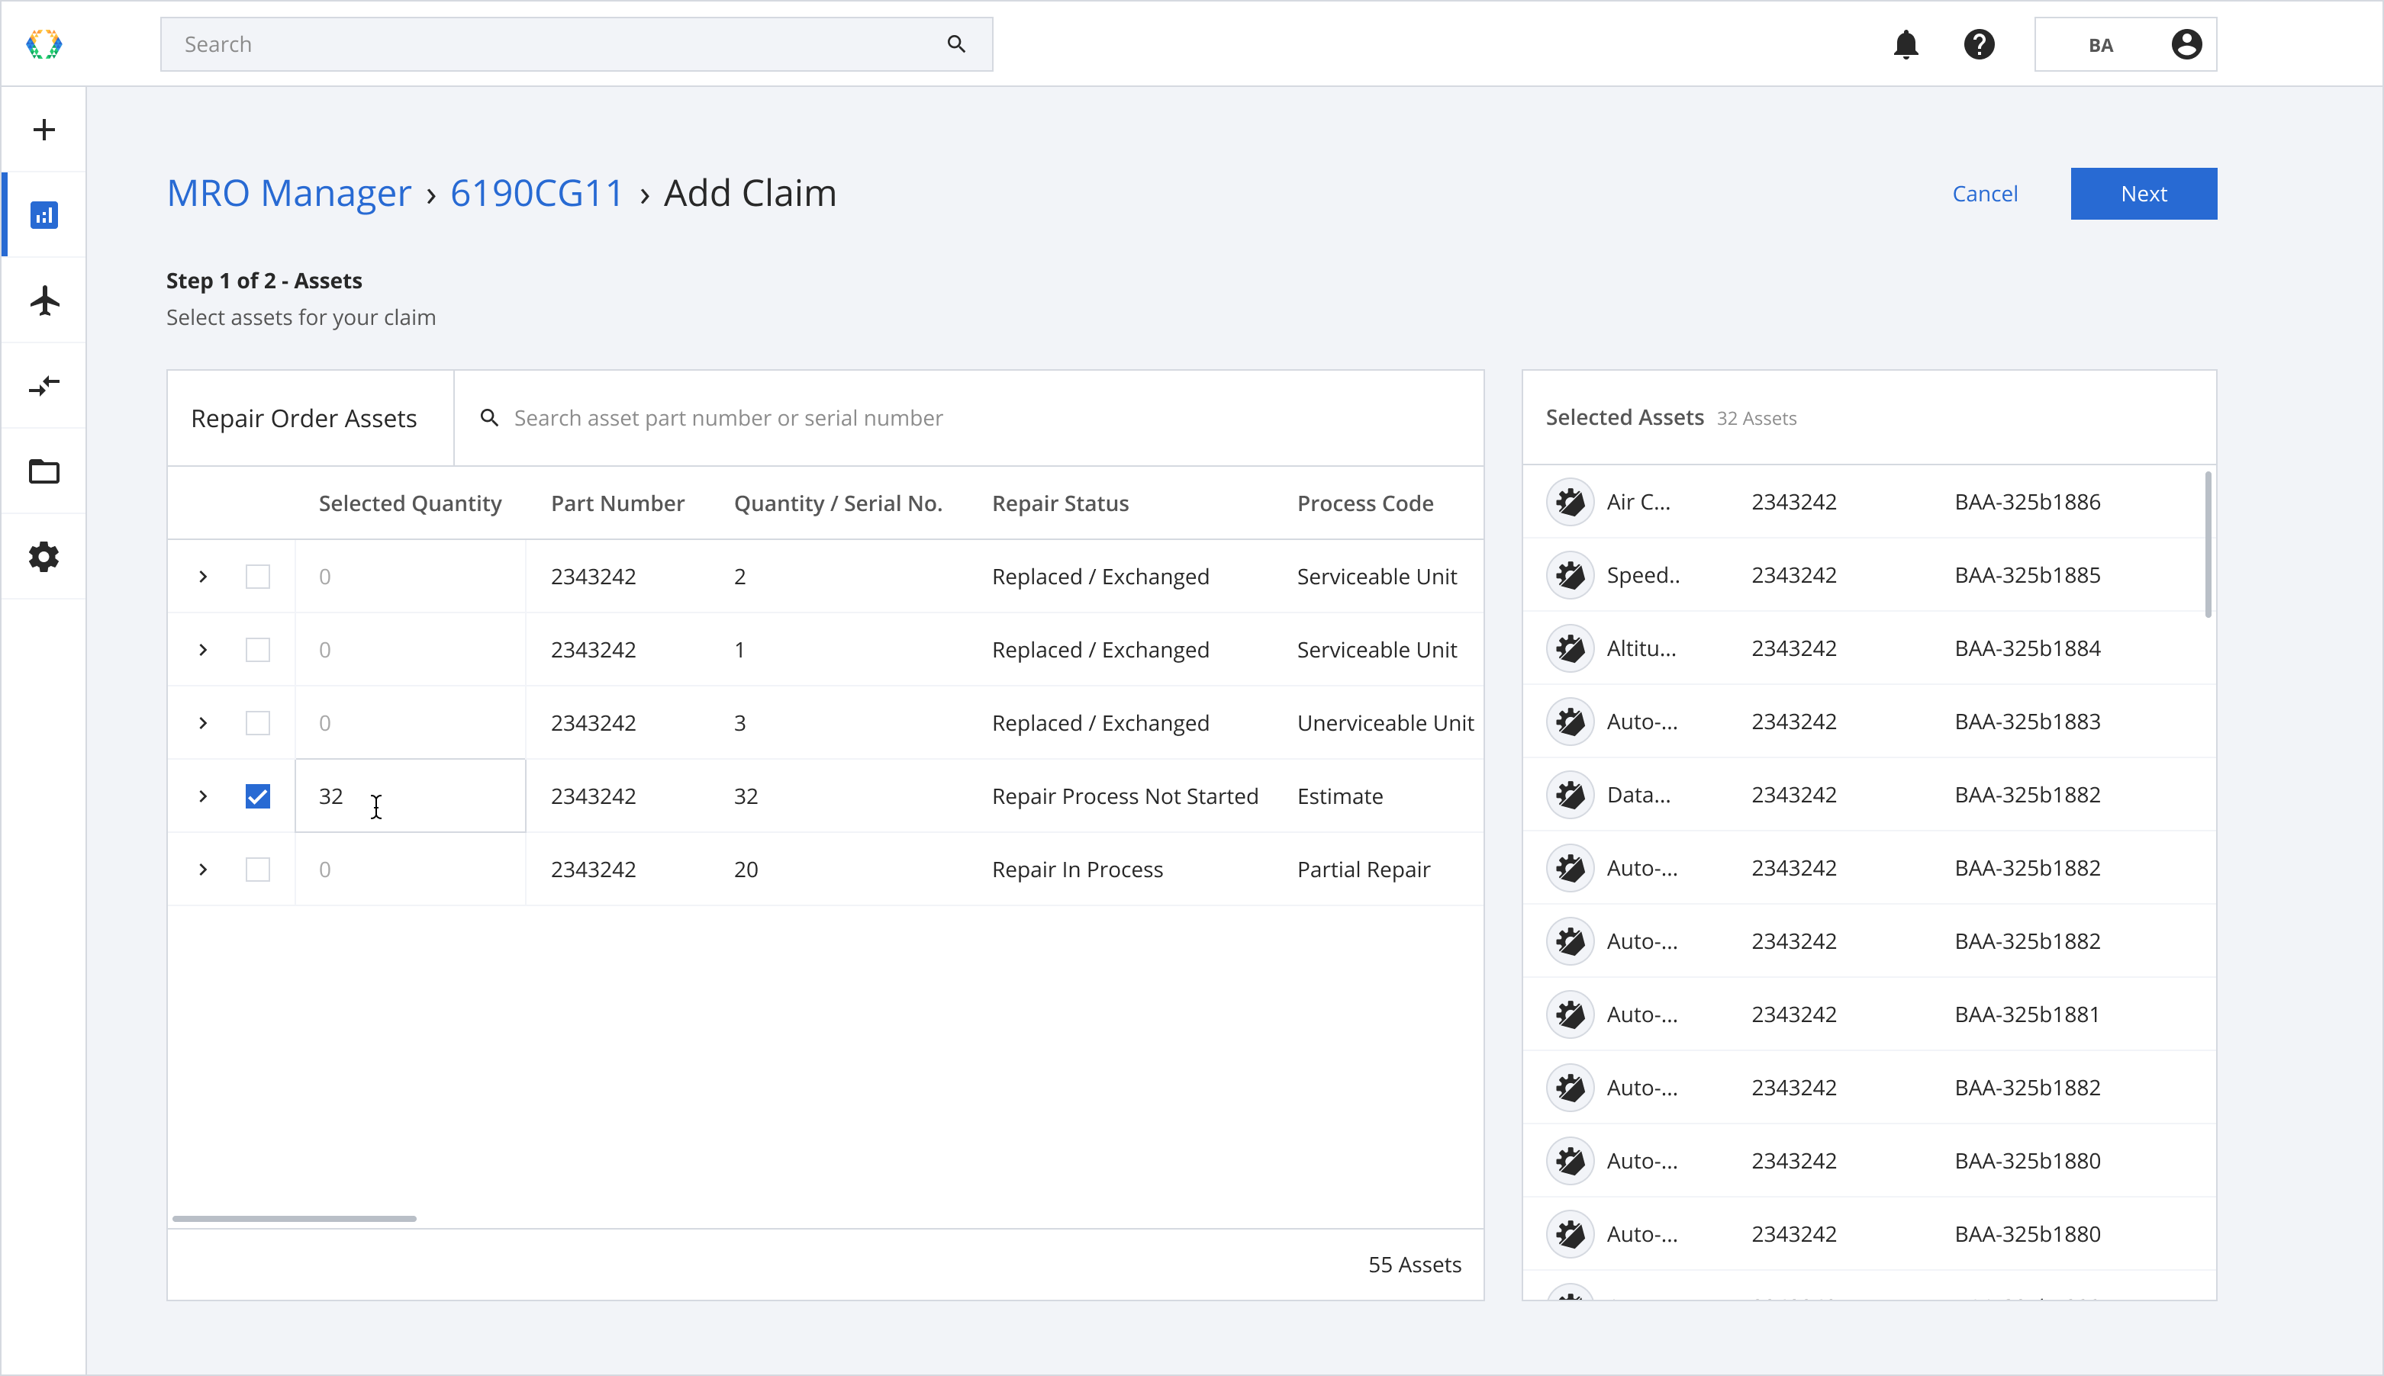Go to MRO Manager breadcrumb

(288, 193)
